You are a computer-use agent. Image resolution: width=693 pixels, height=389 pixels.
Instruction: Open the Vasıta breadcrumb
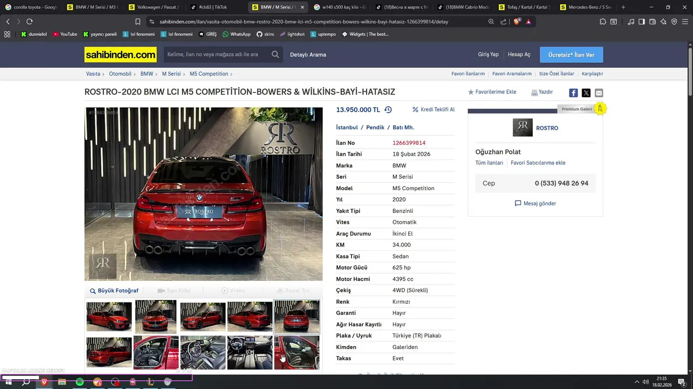(x=93, y=73)
